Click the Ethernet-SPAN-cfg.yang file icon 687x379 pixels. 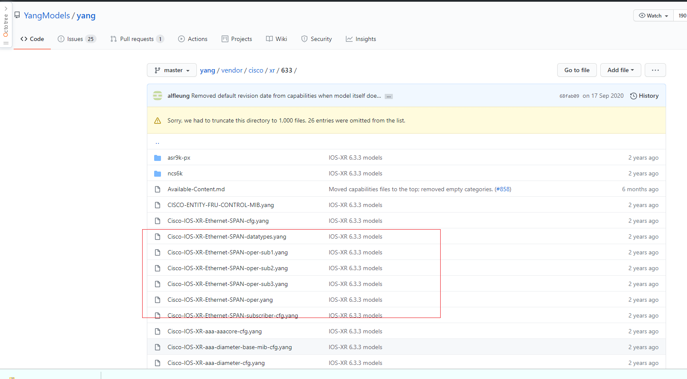[x=158, y=221]
